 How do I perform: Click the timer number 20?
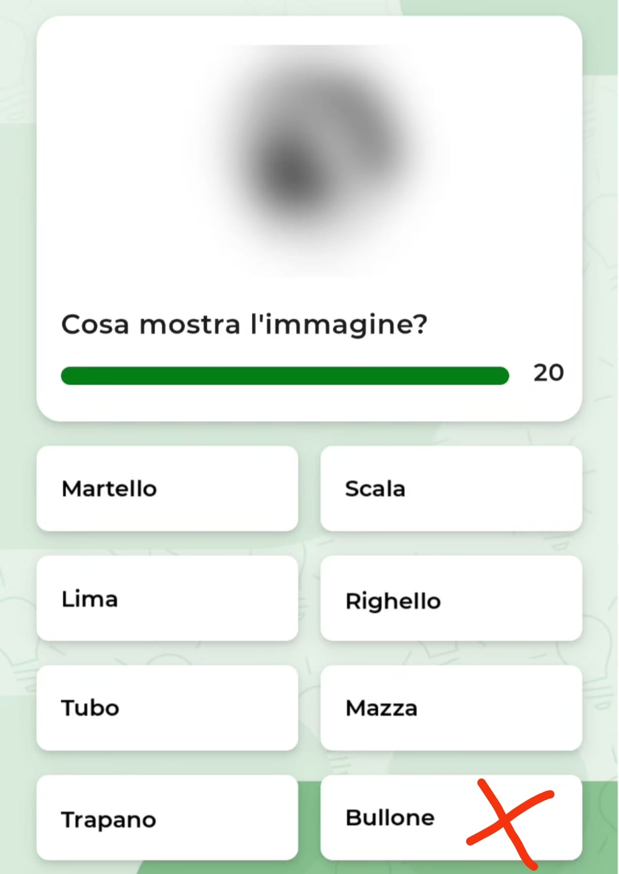pos(548,373)
